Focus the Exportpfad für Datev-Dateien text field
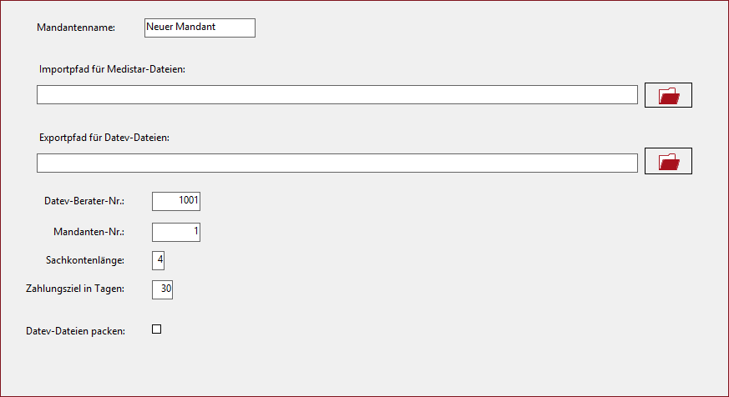The height and width of the screenshot is (397, 729). (337, 163)
